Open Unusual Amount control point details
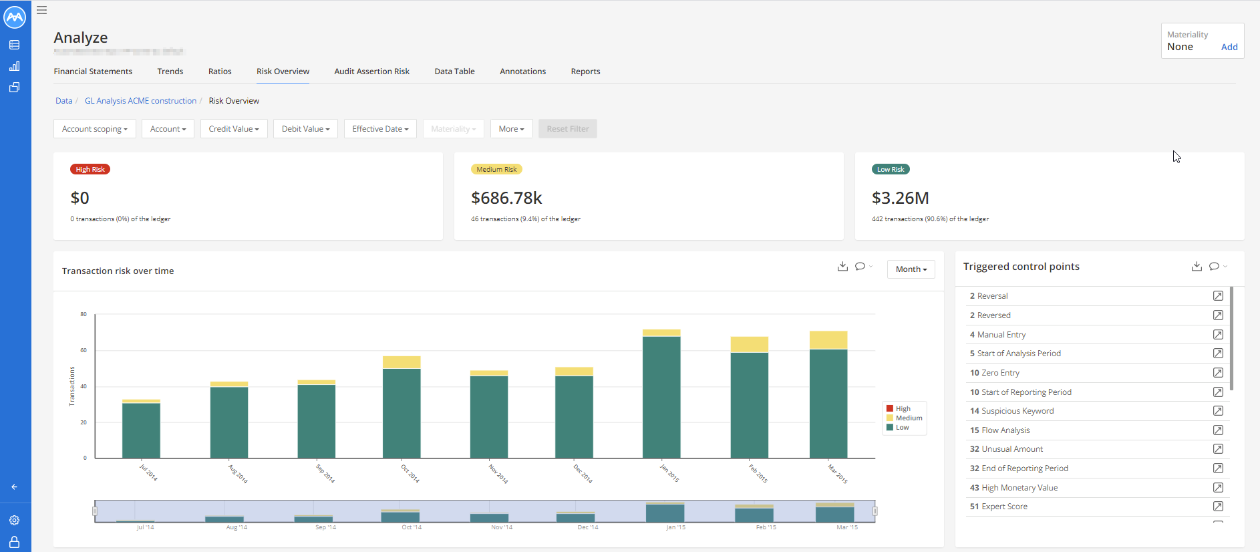 1218,449
